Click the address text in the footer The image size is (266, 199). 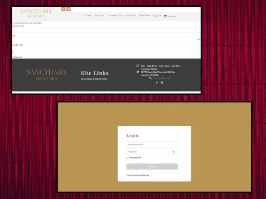(x=158, y=73)
